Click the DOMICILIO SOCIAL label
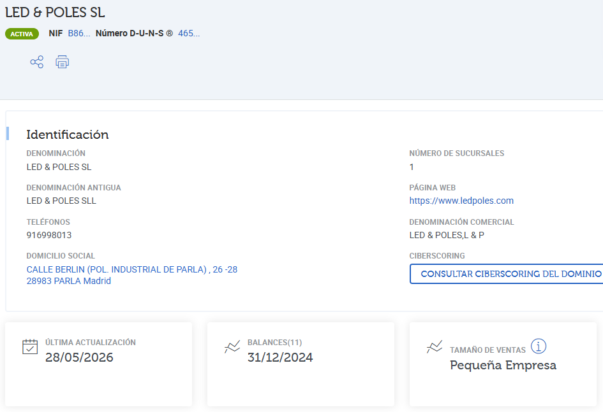The image size is (603, 412). click(x=61, y=256)
